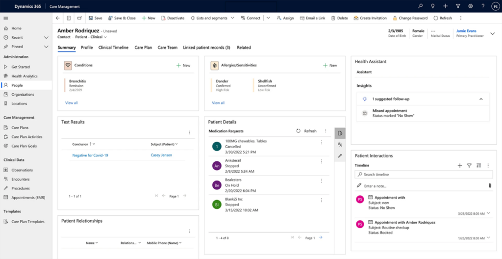Image resolution: width=502 pixels, height=259 pixels.
Task: Open the Clinical Timeline tab
Action: pos(113,48)
